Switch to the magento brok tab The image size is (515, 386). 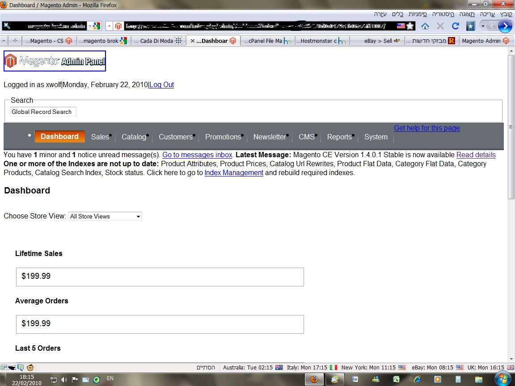pyautogui.click(x=103, y=41)
